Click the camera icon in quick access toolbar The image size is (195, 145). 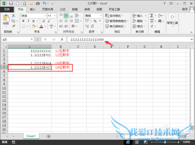click(x=38, y=4)
